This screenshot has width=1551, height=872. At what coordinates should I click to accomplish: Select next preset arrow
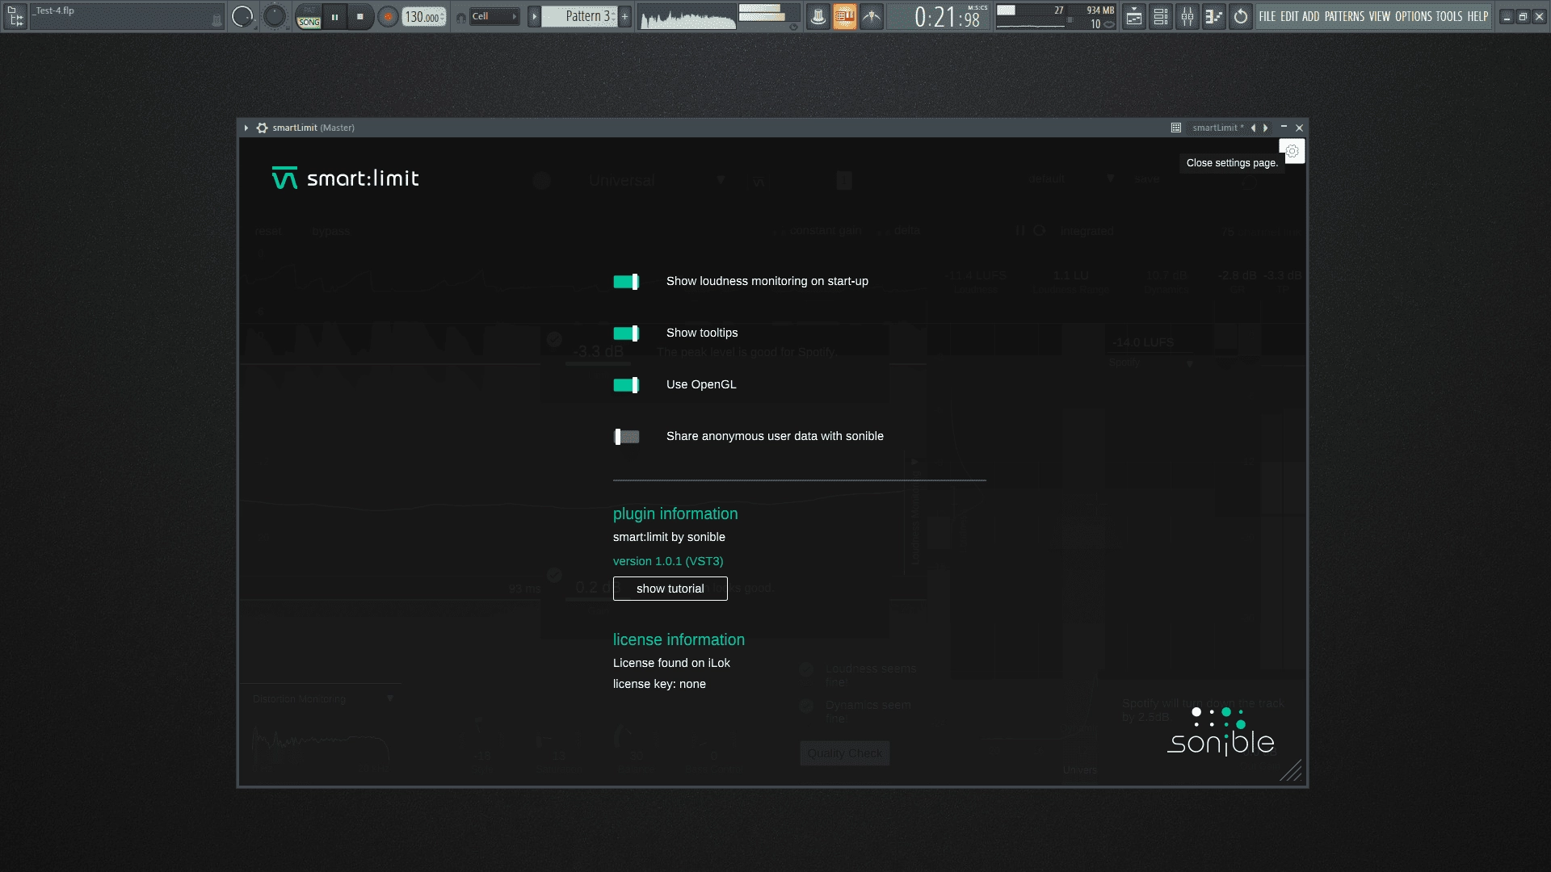(1266, 128)
